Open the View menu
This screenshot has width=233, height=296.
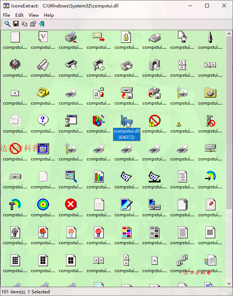point(33,15)
